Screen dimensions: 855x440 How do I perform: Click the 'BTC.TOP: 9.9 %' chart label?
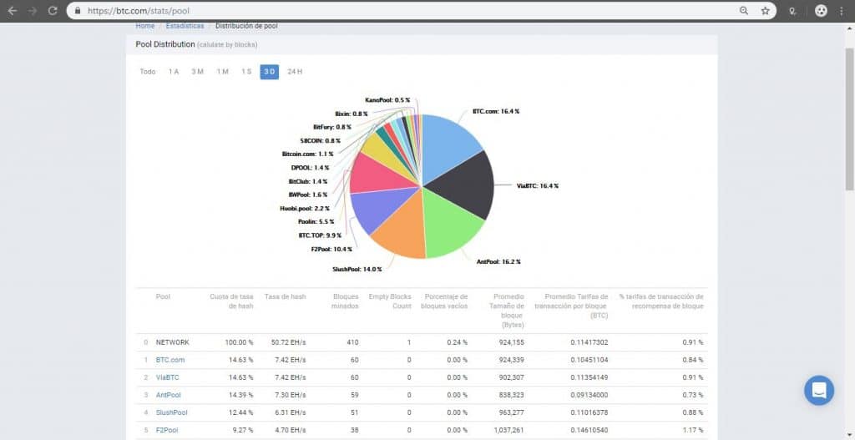(x=320, y=235)
